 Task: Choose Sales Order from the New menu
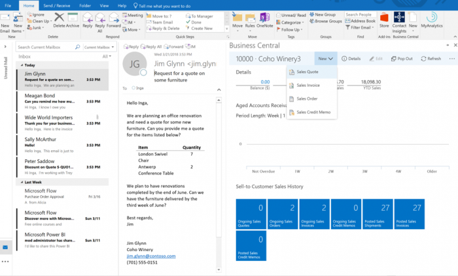312,99
